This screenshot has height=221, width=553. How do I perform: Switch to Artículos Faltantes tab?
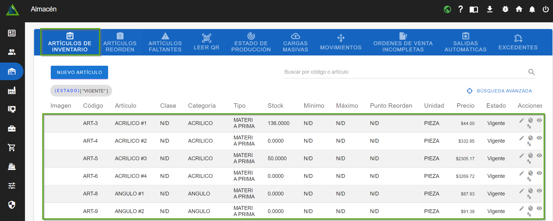click(x=165, y=42)
